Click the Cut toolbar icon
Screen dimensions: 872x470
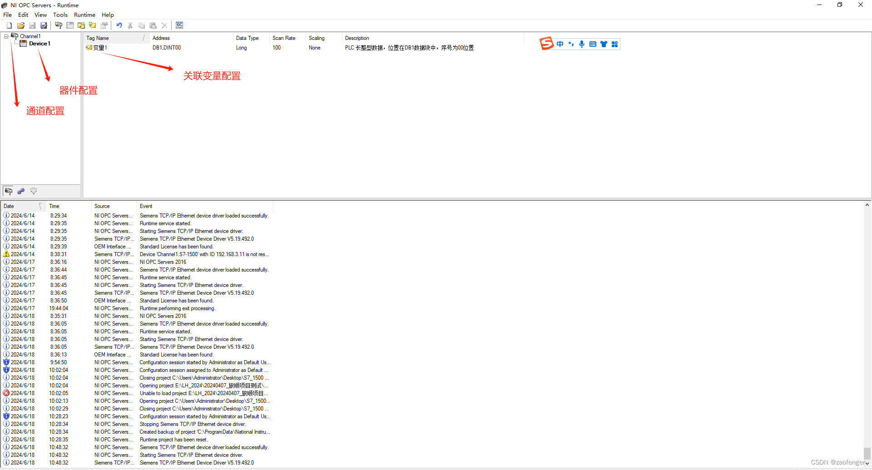pyautogui.click(x=130, y=25)
